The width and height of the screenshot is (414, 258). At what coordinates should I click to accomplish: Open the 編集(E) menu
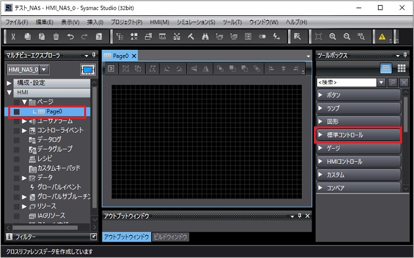pyautogui.click(x=44, y=22)
